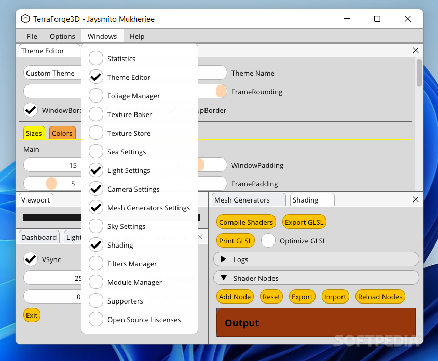Toggle the WindowBorder checkbox
Screen dimensions: 438x361
[31, 110]
